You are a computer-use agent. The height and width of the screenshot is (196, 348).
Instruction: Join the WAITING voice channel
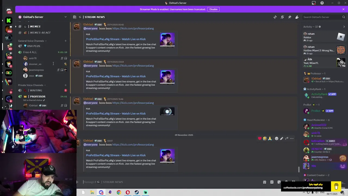click(42, 90)
